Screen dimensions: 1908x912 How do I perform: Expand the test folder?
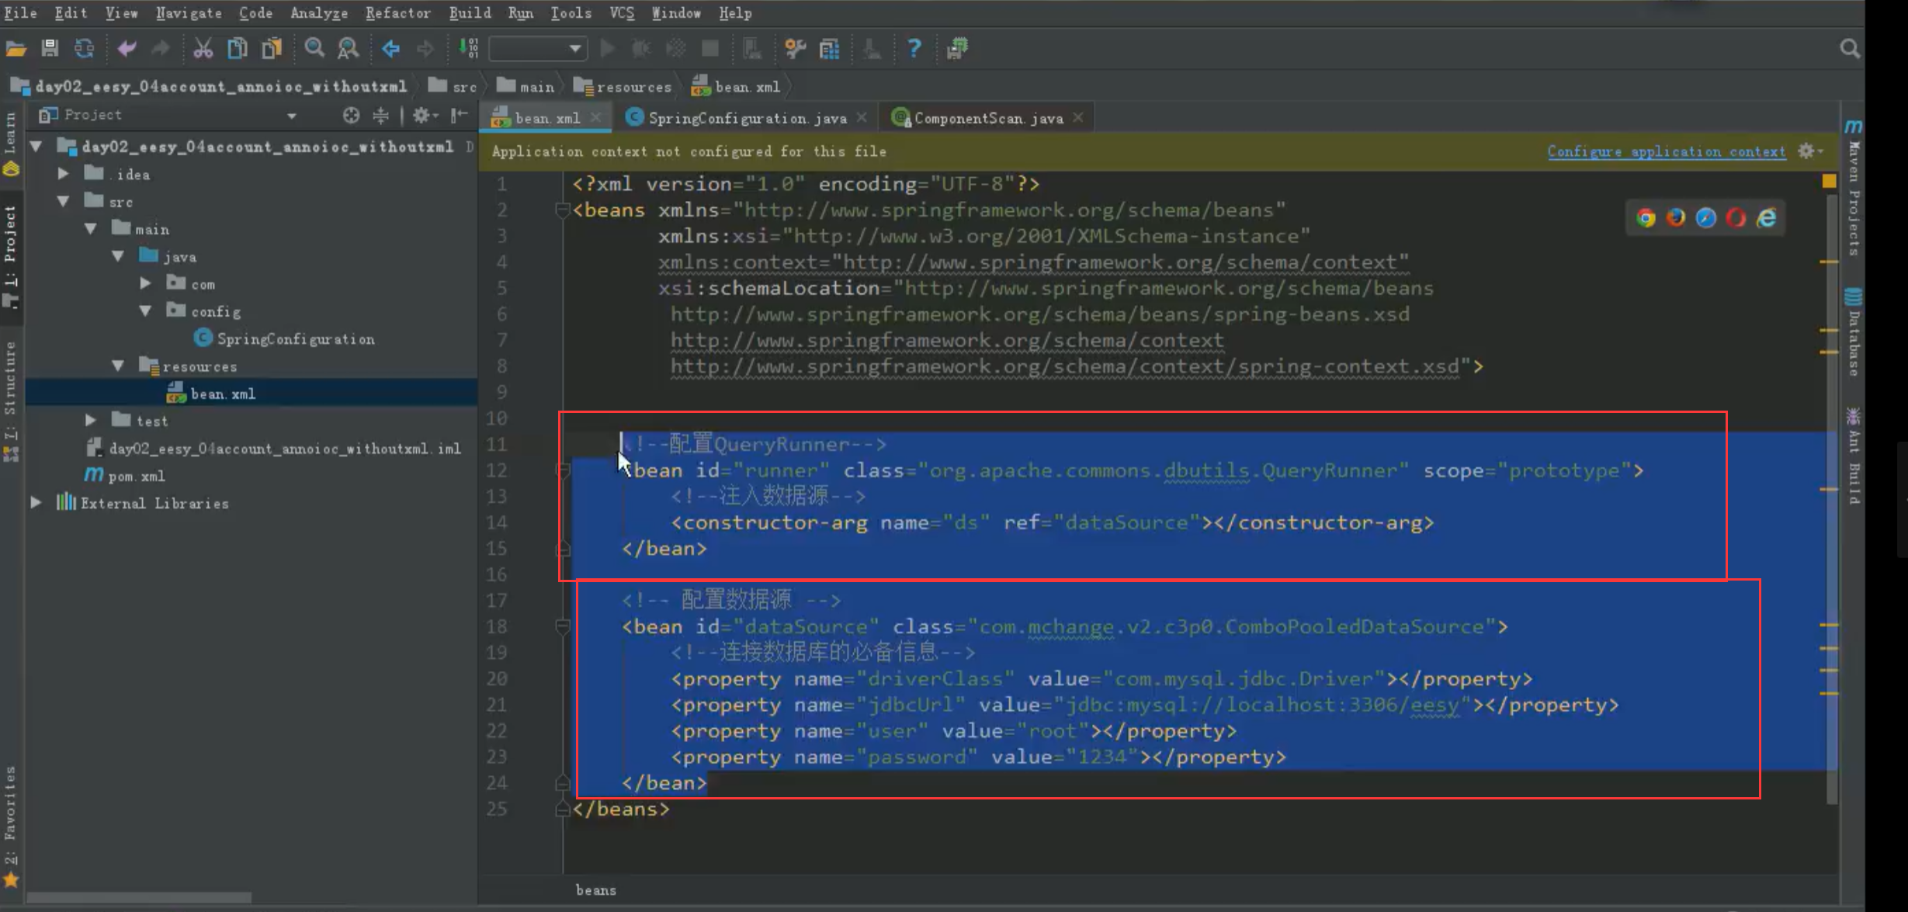point(91,421)
